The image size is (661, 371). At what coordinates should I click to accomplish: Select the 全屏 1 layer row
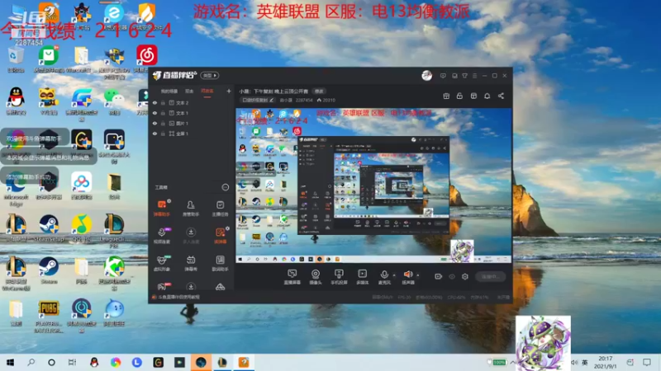pos(192,134)
